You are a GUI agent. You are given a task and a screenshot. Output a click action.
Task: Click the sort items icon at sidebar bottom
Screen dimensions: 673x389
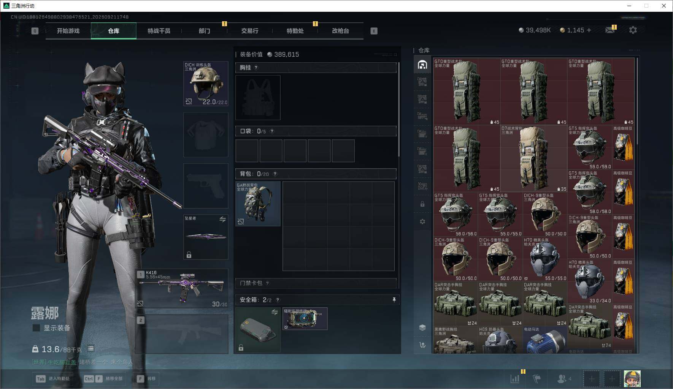point(422,345)
